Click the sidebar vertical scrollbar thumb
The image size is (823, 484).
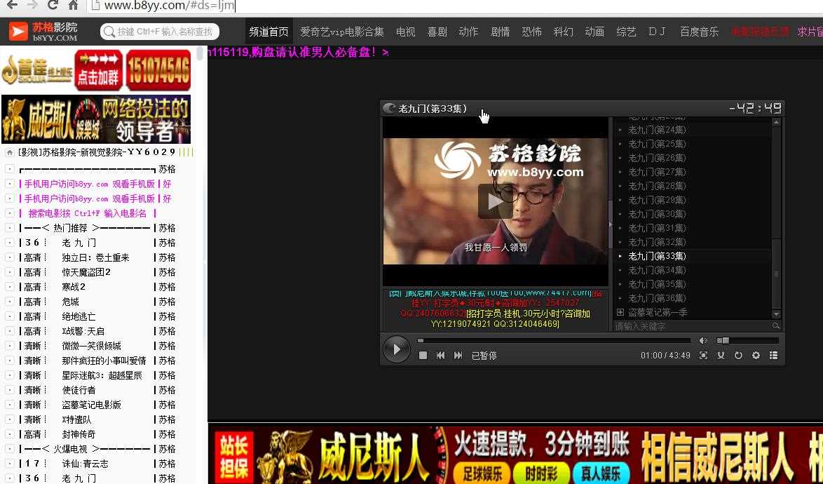pos(200,53)
